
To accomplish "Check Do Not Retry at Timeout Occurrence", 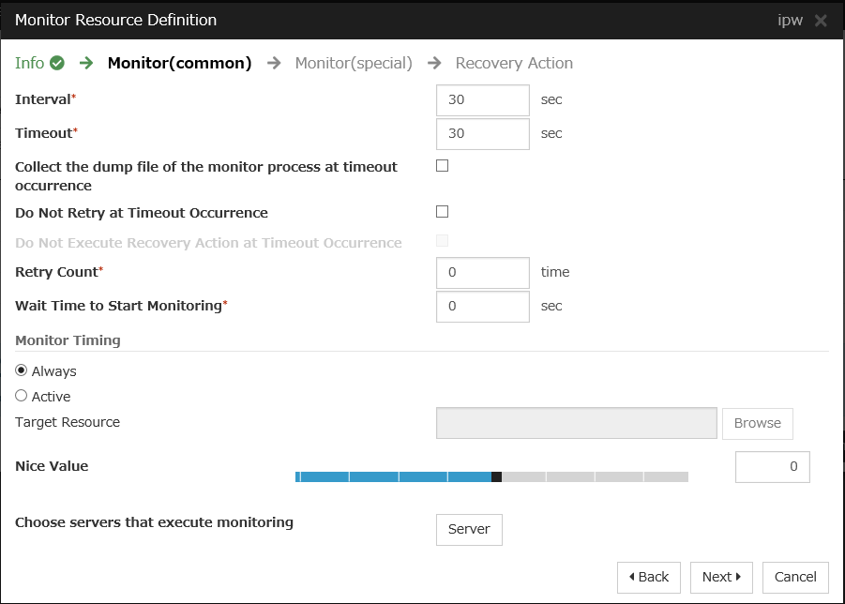I will [443, 212].
